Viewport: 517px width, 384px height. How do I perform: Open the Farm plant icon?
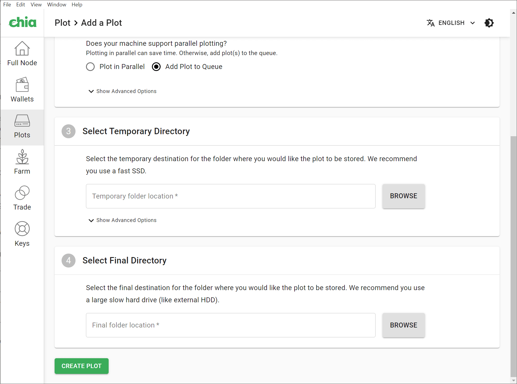(22, 157)
